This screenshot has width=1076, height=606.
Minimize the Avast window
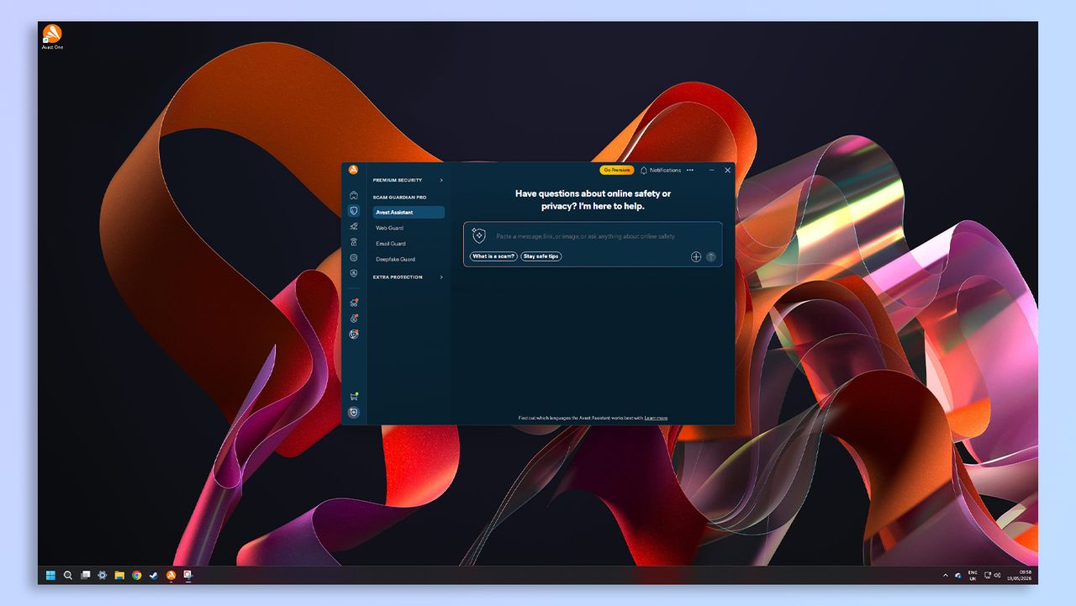[x=712, y=170]
